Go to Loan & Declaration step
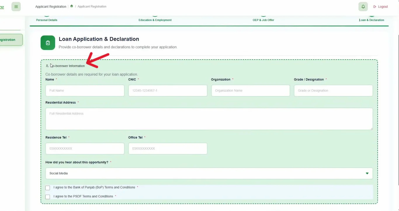The height and width of the screenshot is (211, 399). (x=372, y=20)
